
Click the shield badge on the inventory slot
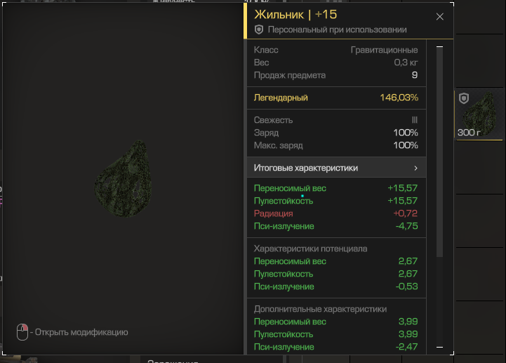[464, 100]
